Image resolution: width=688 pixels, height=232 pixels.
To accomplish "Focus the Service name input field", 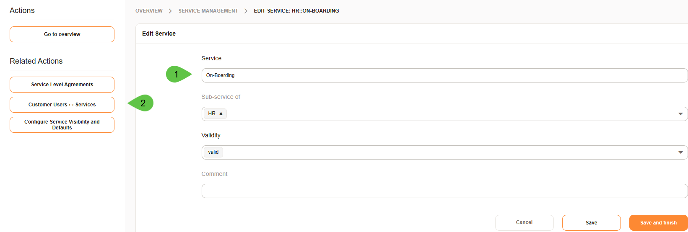I will [444, 75].
